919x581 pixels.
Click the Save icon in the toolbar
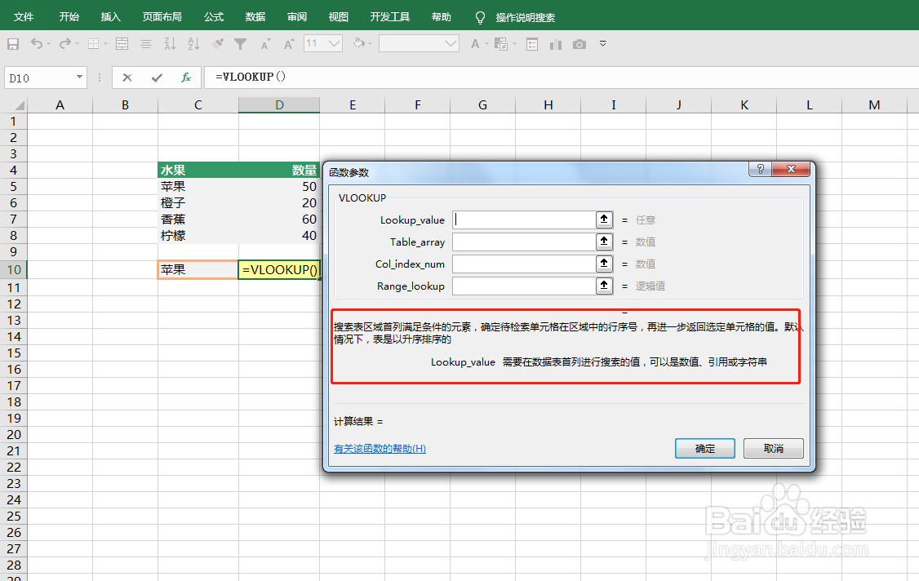tap(13, 44)
